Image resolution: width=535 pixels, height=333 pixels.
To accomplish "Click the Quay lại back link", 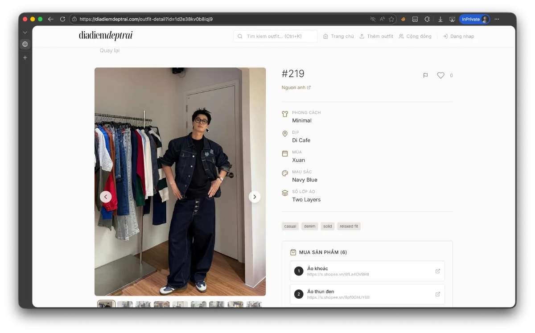I will coord(109,50).
